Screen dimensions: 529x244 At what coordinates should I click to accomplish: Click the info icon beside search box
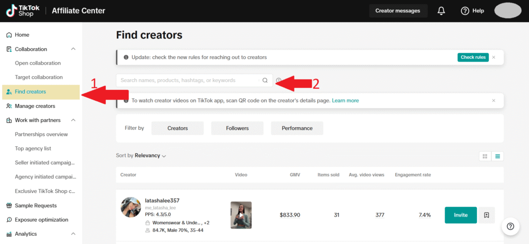[278, 81]
